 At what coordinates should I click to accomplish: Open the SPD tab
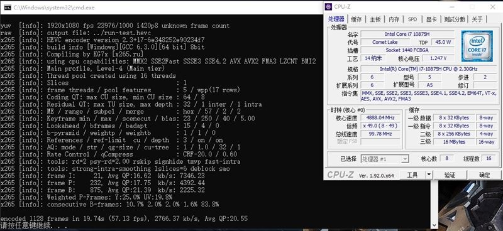(x=412, y=19)
